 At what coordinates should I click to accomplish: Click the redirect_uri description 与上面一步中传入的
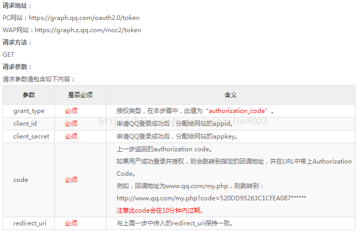(174, 223)
